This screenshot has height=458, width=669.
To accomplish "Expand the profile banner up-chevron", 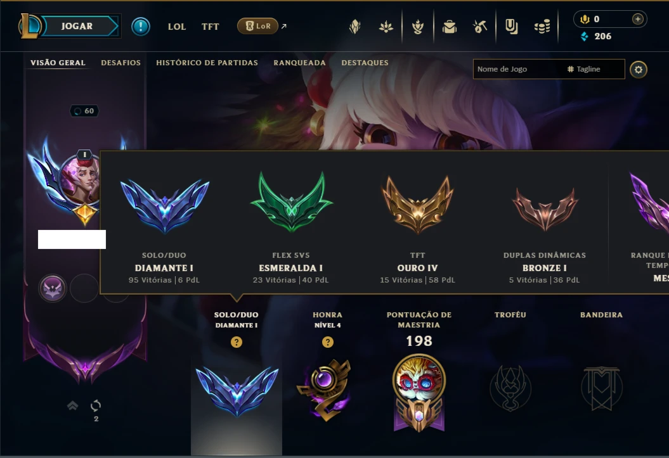I will 72,405.
